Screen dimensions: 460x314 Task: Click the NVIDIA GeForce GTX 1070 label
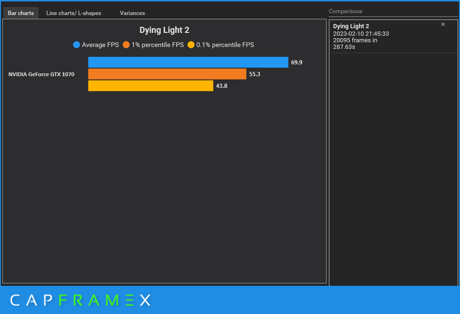point(41,74)
